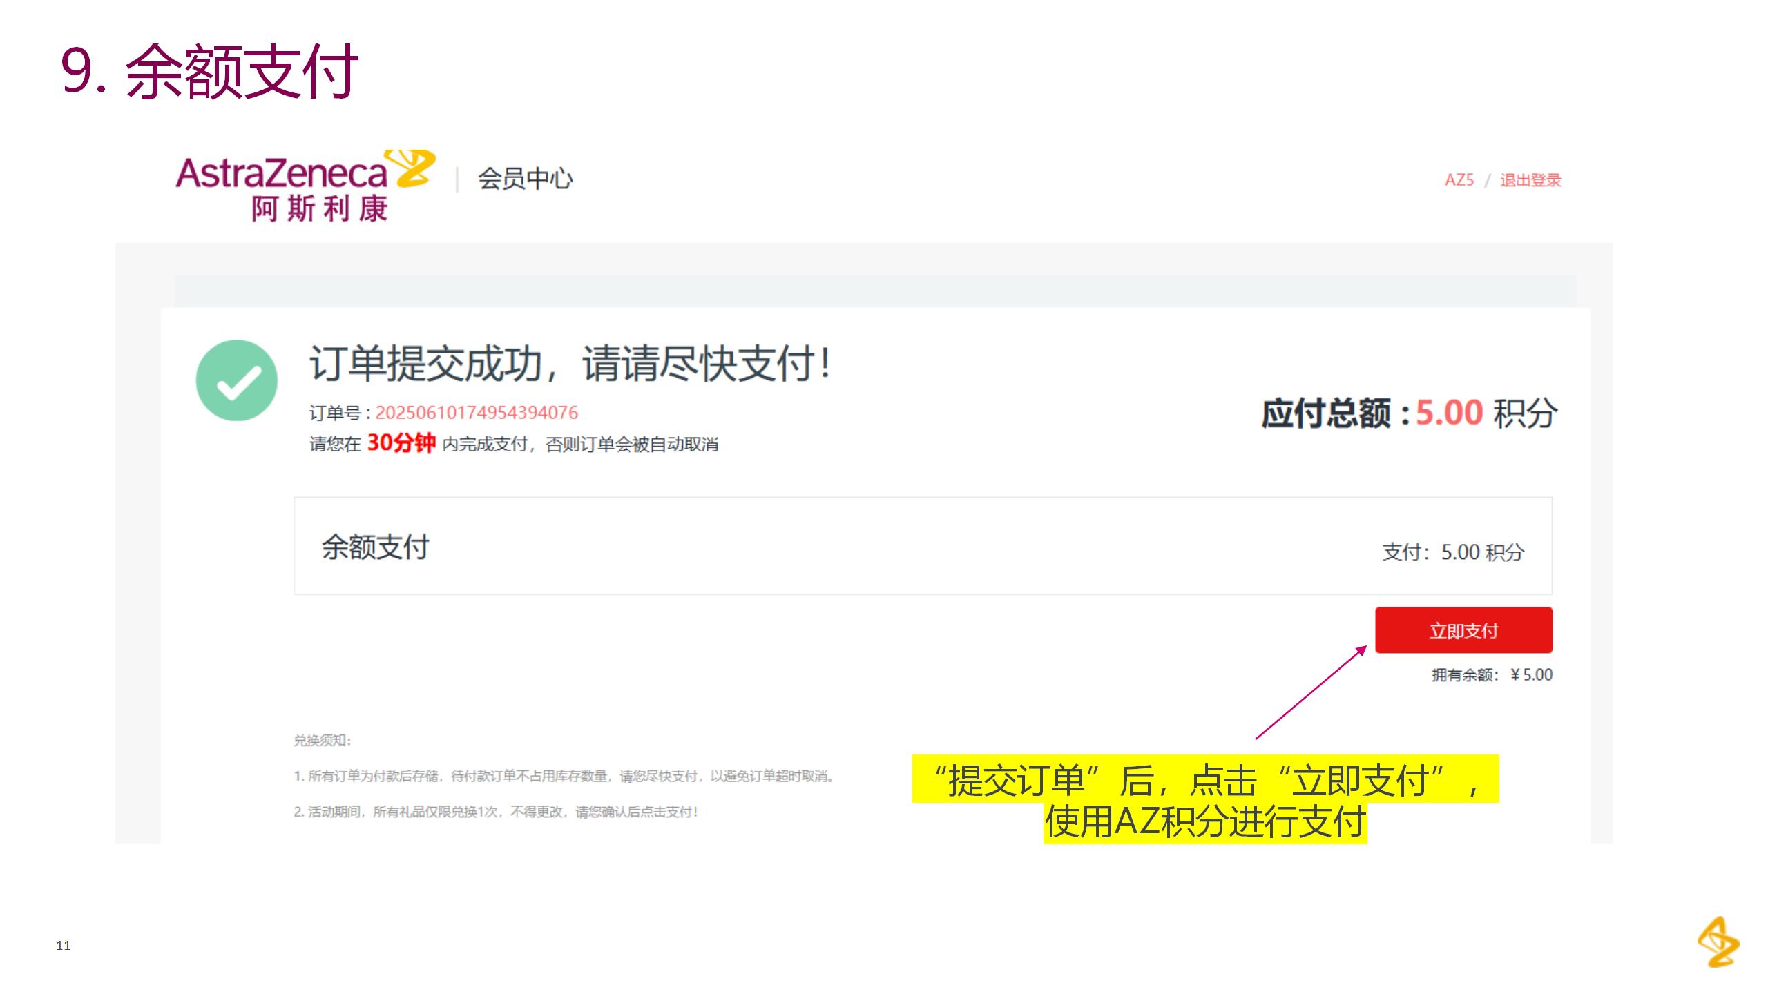Click the 拥有余额 ¥5.00 balance text
1768x994 pixels.
click(1492, 675)
